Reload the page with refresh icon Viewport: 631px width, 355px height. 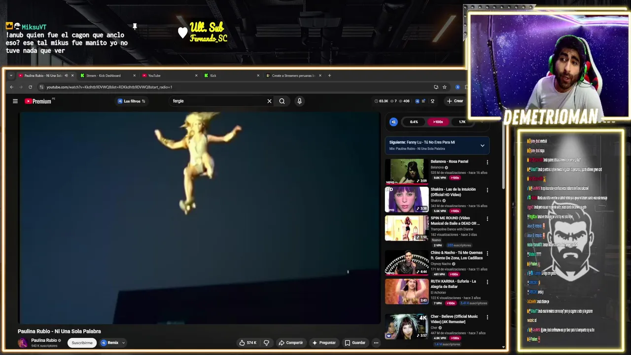(x=30, y=87)
